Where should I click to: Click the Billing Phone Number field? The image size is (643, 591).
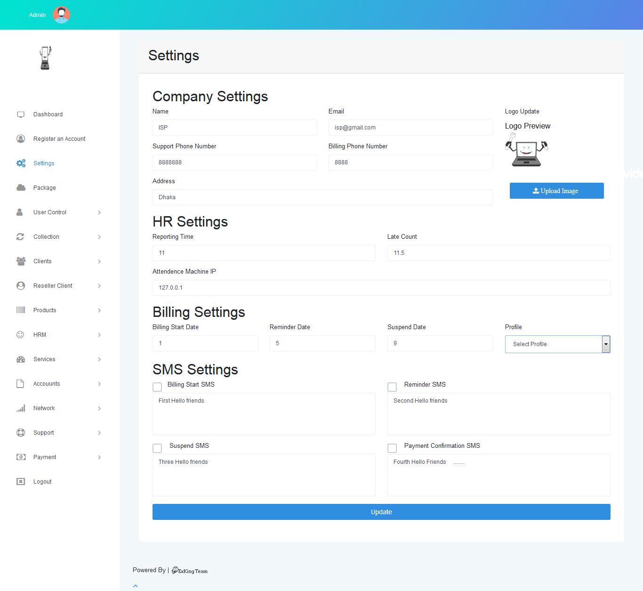point(411,162)
